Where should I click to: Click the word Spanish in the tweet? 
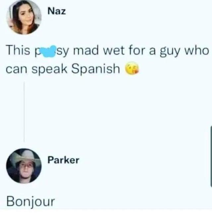pos(95,69)
